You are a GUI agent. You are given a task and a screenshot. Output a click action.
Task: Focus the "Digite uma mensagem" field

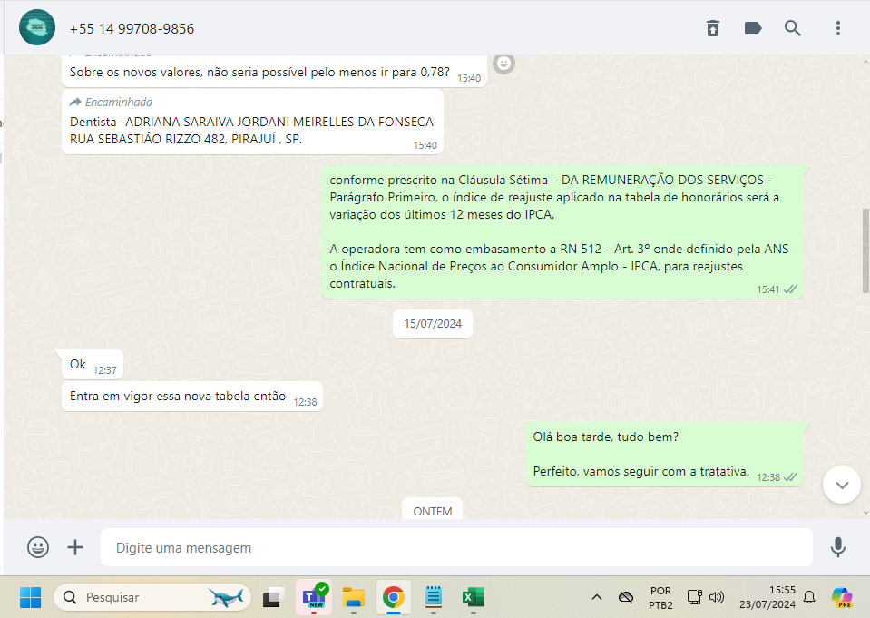[454, 548]
